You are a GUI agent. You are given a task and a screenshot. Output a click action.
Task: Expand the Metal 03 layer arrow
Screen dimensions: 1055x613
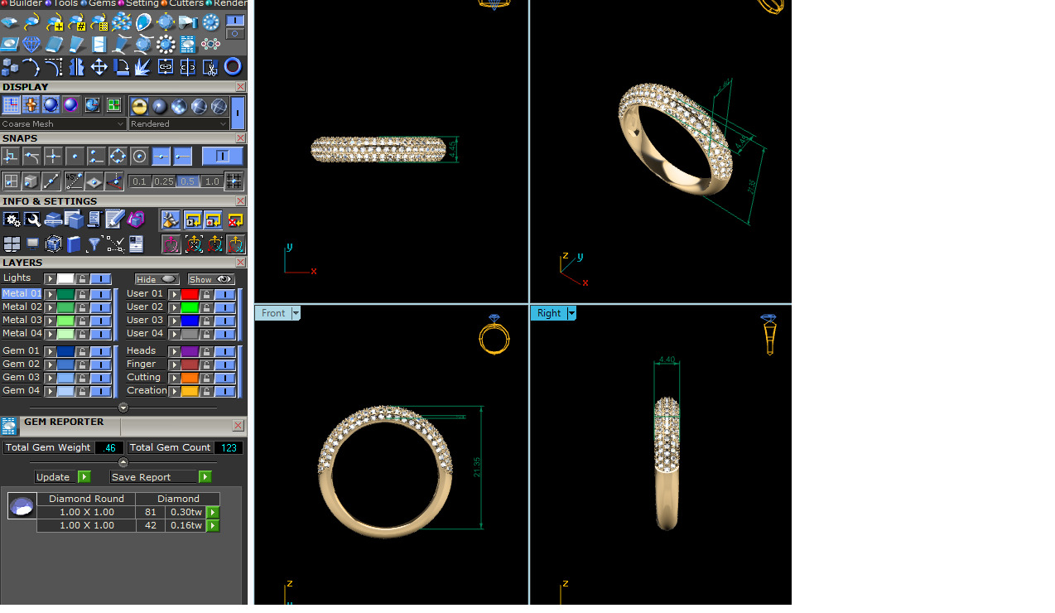50,321
